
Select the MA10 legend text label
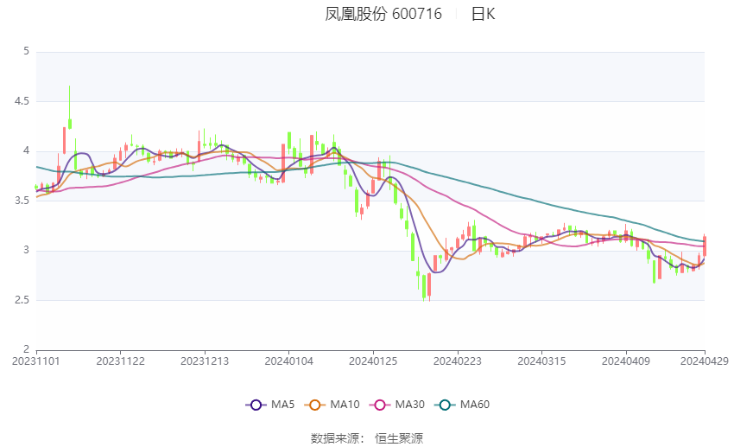coord(345,404)
